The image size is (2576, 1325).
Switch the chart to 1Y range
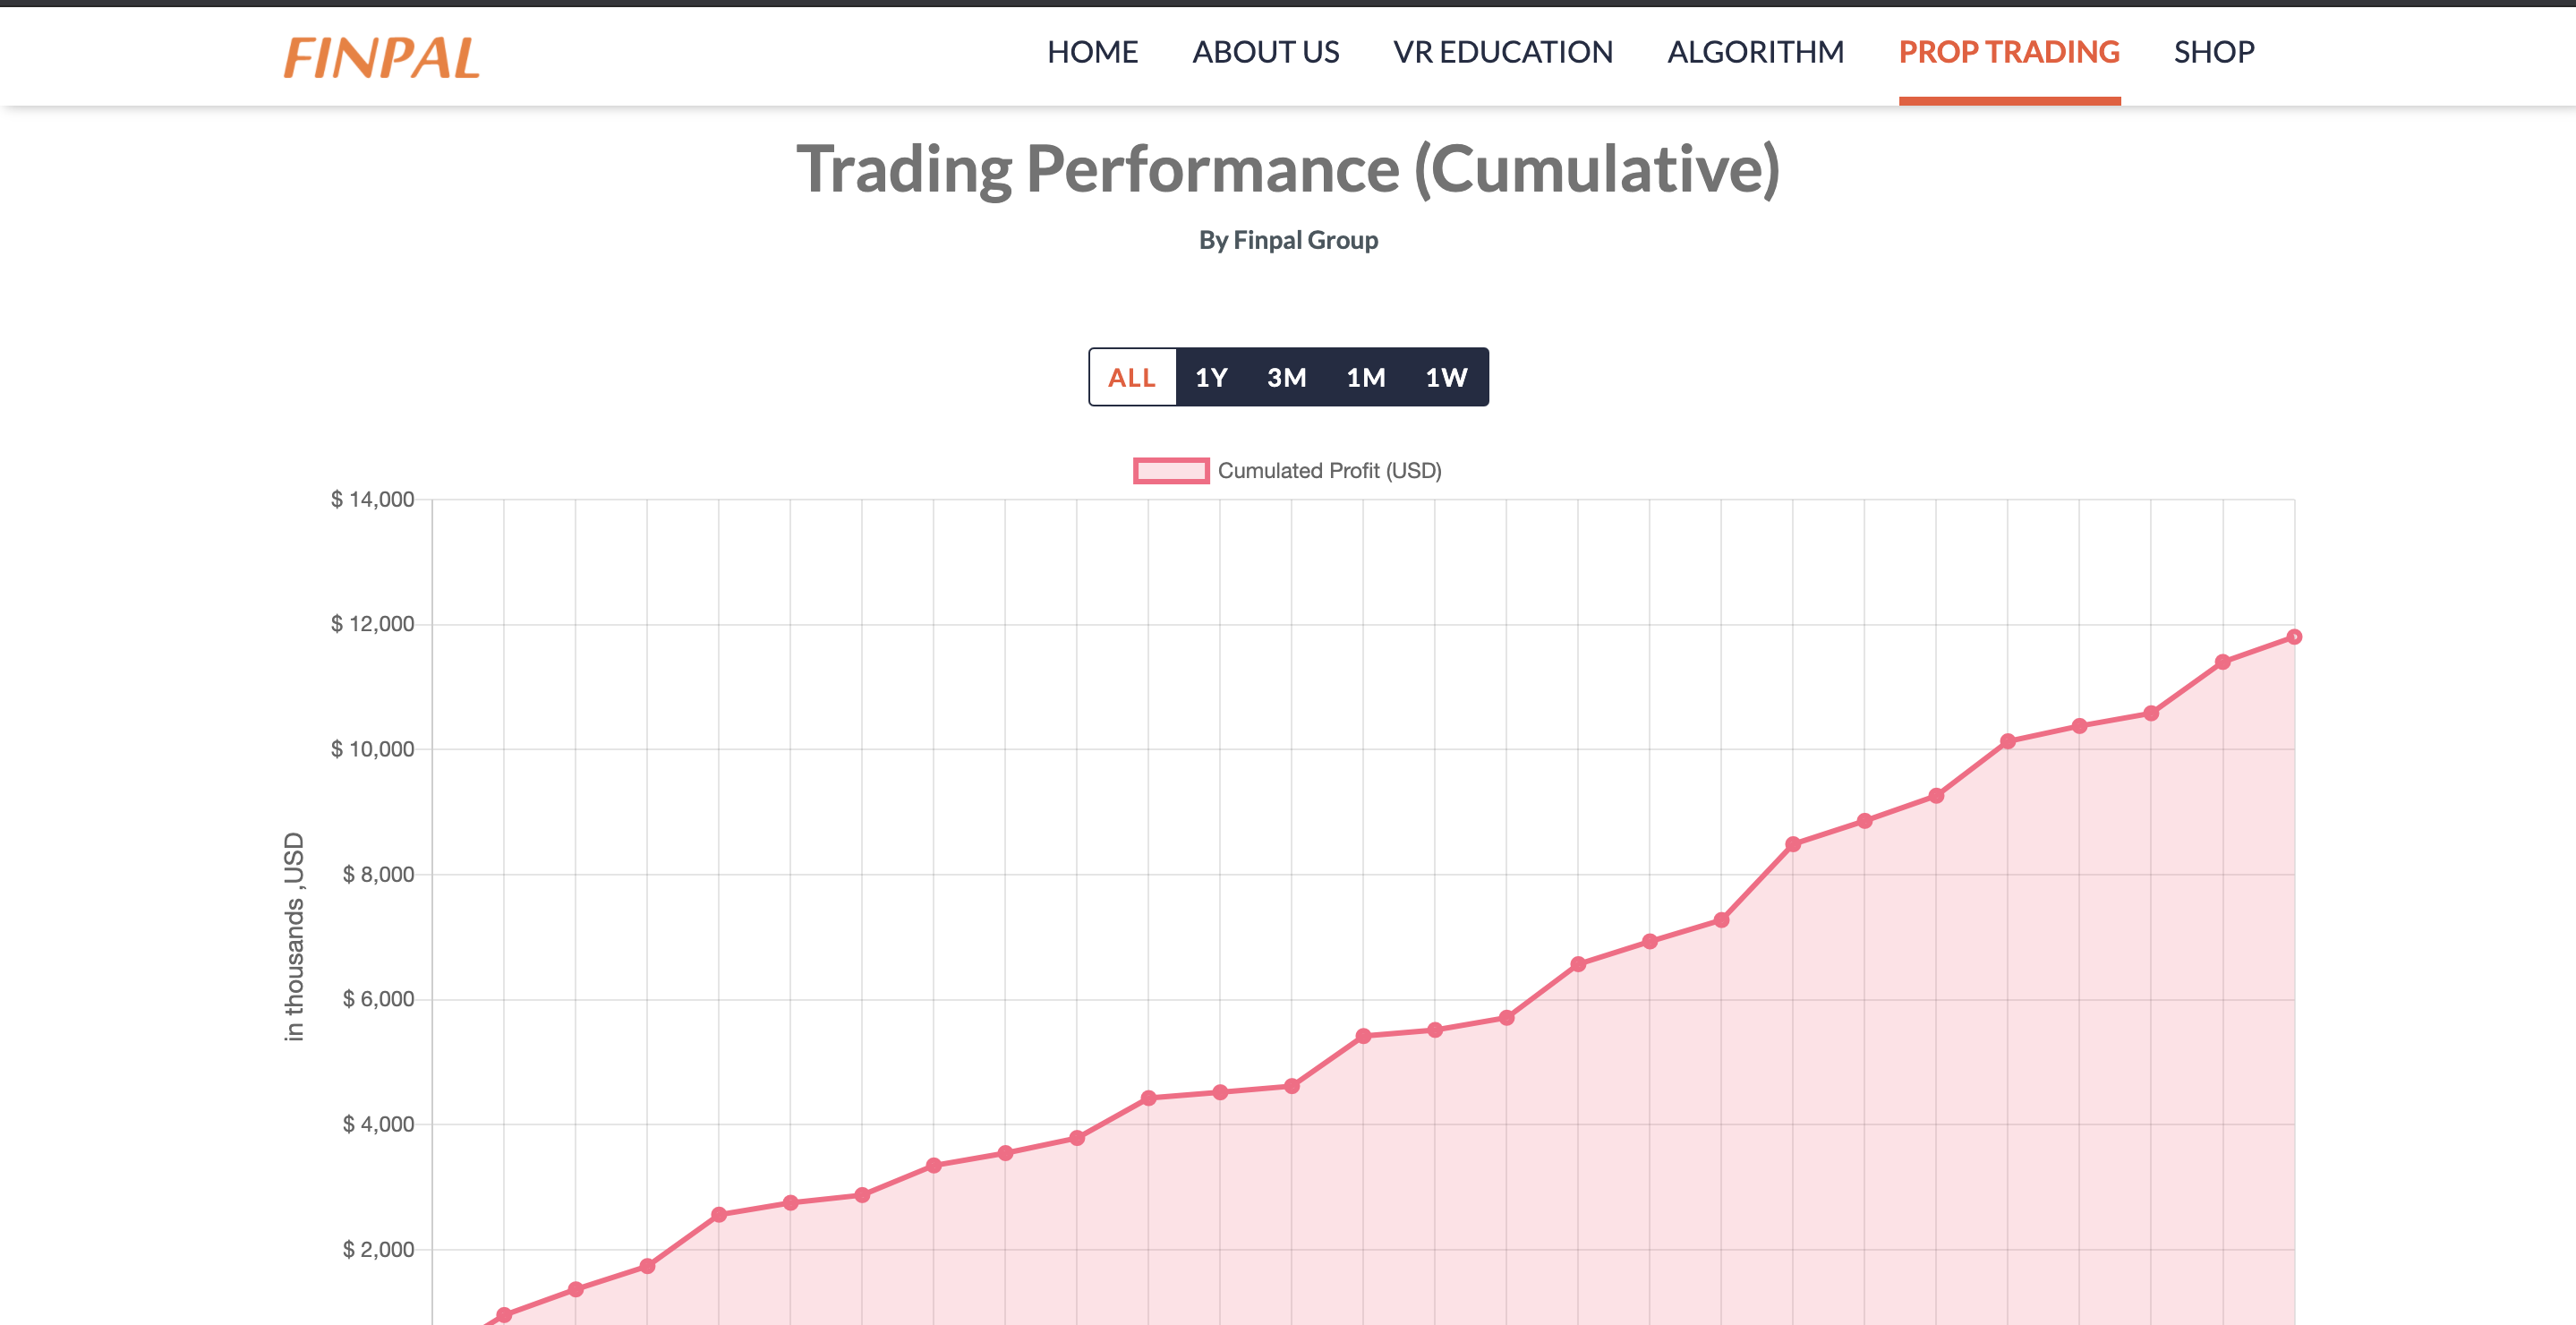[x=1211, y=377]
